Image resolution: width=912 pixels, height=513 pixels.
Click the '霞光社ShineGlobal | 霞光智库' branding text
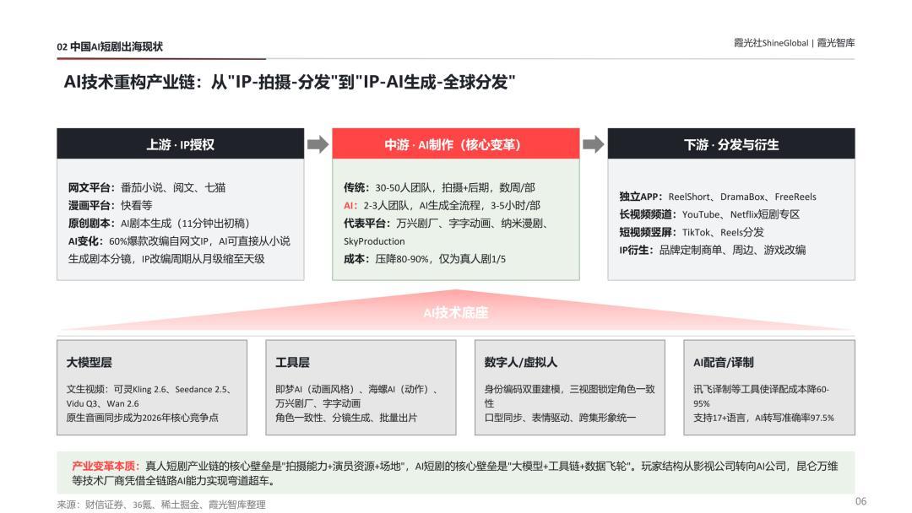[794, 42]
